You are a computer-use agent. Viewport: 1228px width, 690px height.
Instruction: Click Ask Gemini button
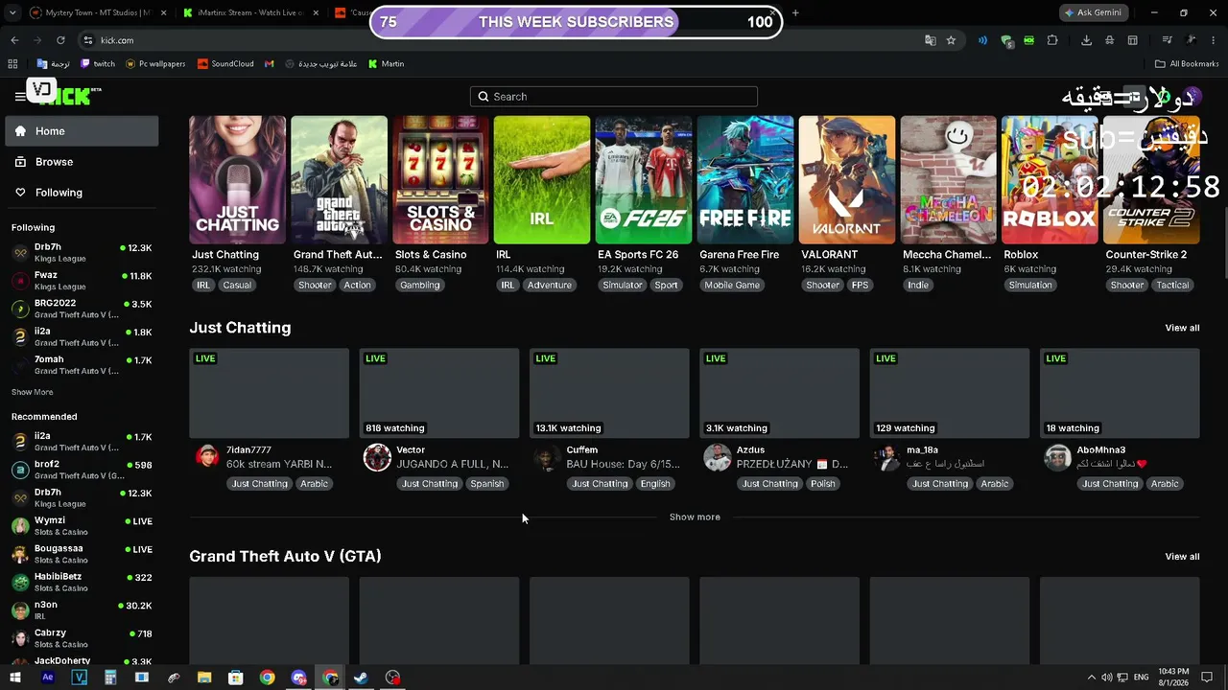click(x=1092, y=12)
